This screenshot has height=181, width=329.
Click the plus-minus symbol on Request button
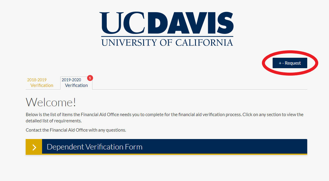tap(281, 63)
